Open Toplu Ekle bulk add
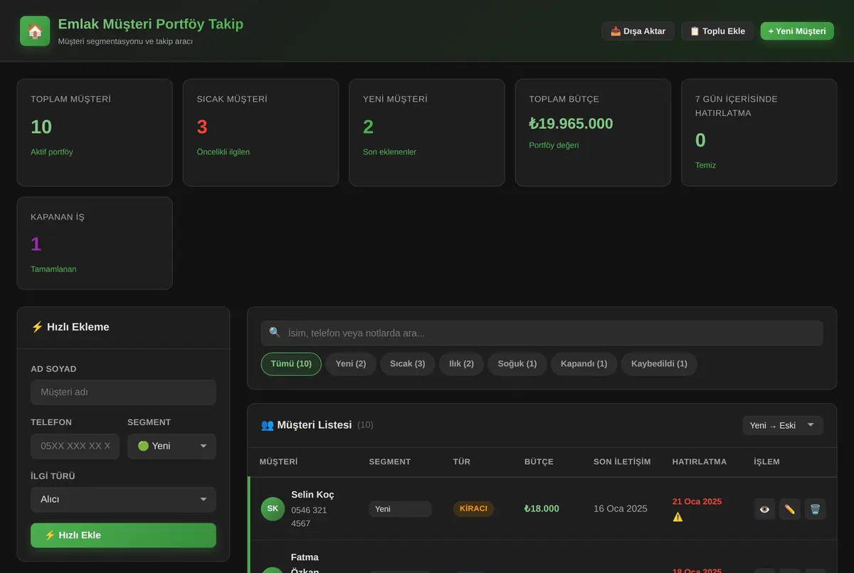Screen dimensions: 854x573 [717, 31]
